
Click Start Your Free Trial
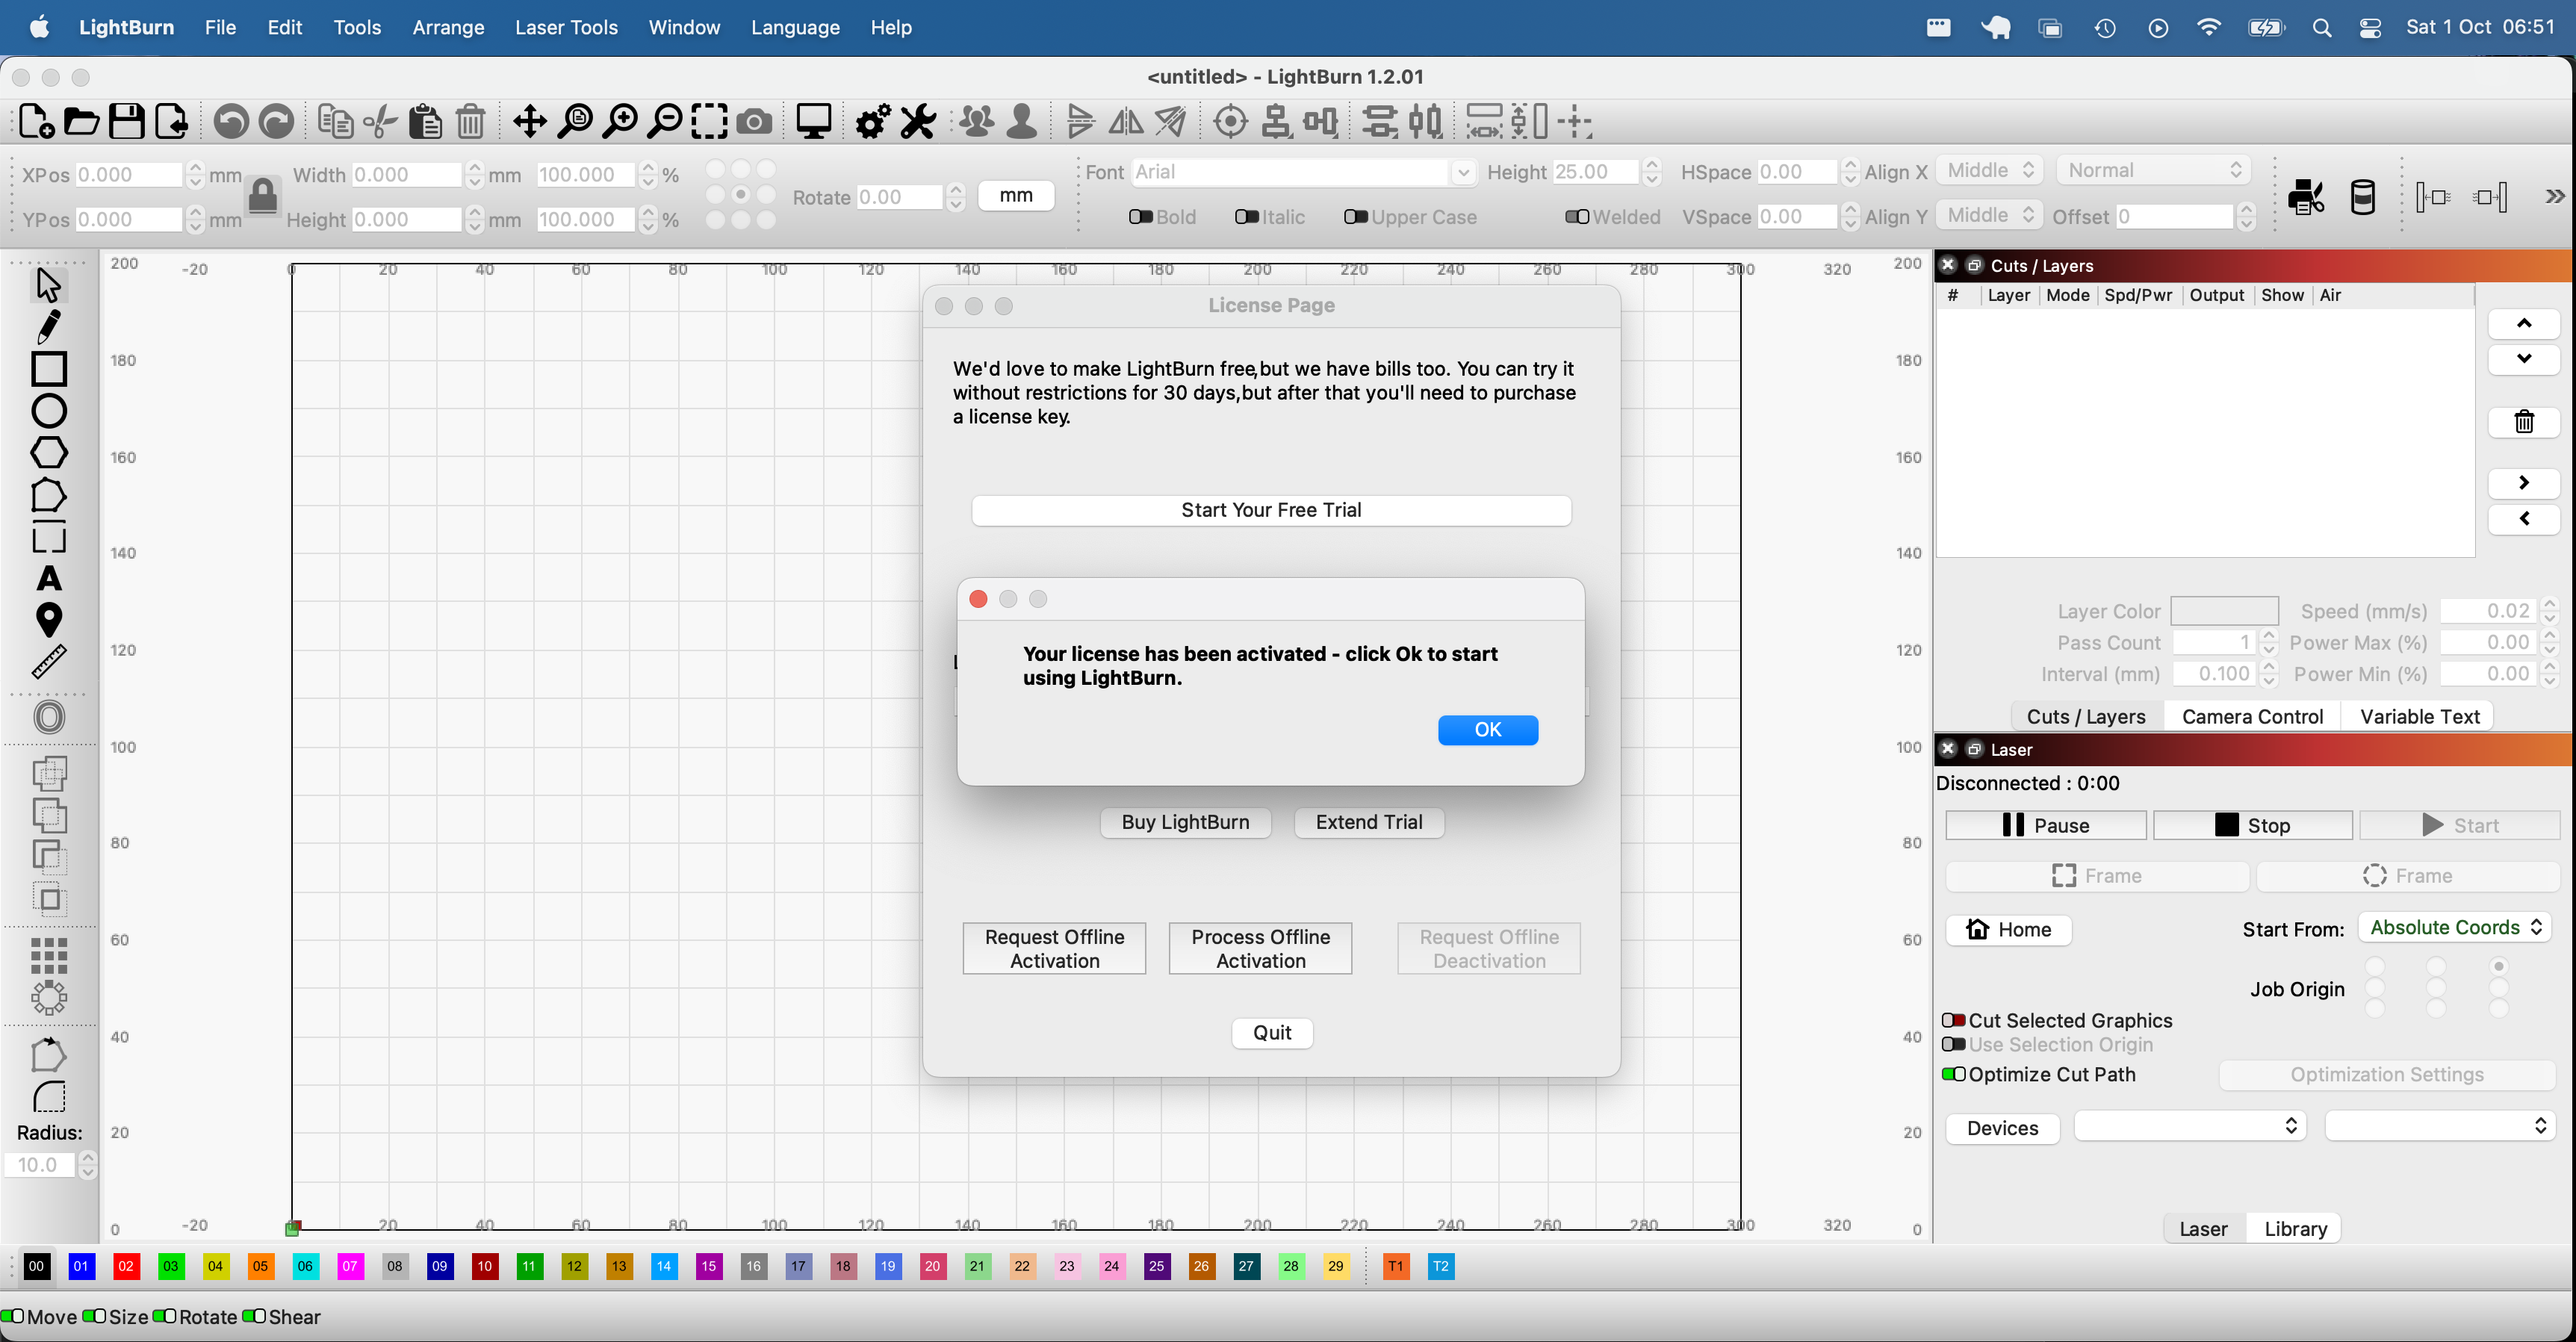coord(1271,510)
